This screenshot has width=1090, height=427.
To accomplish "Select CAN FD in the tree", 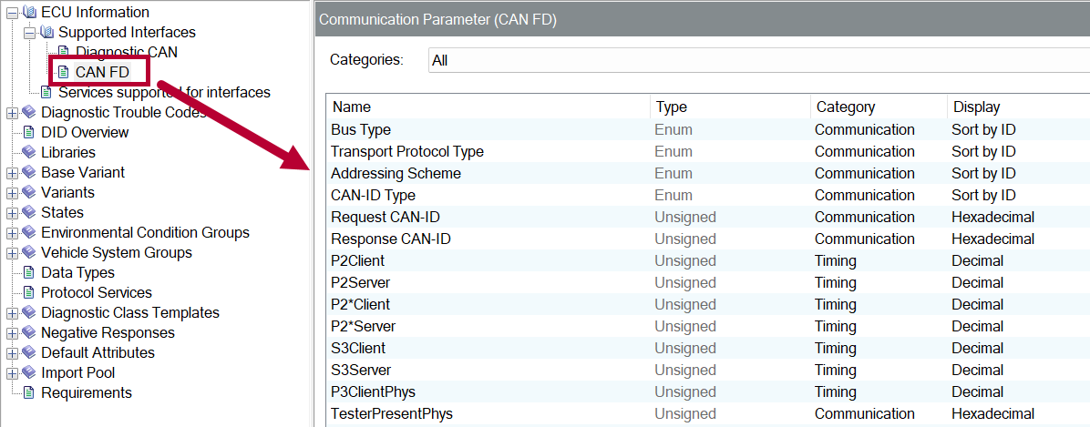I will (102, 72).
